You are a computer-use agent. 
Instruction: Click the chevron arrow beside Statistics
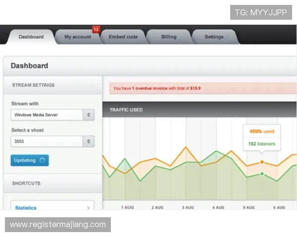pos(89,208)
